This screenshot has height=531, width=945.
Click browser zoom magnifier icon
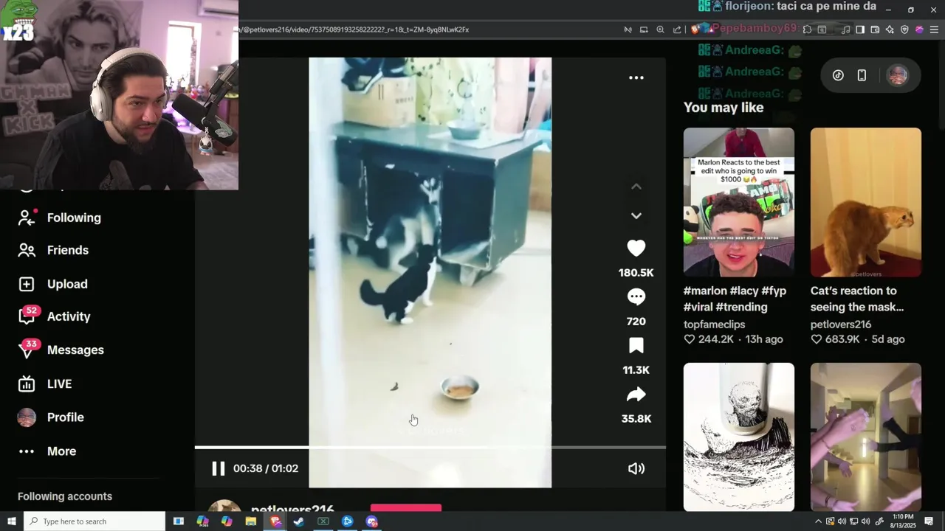point(660,29)
